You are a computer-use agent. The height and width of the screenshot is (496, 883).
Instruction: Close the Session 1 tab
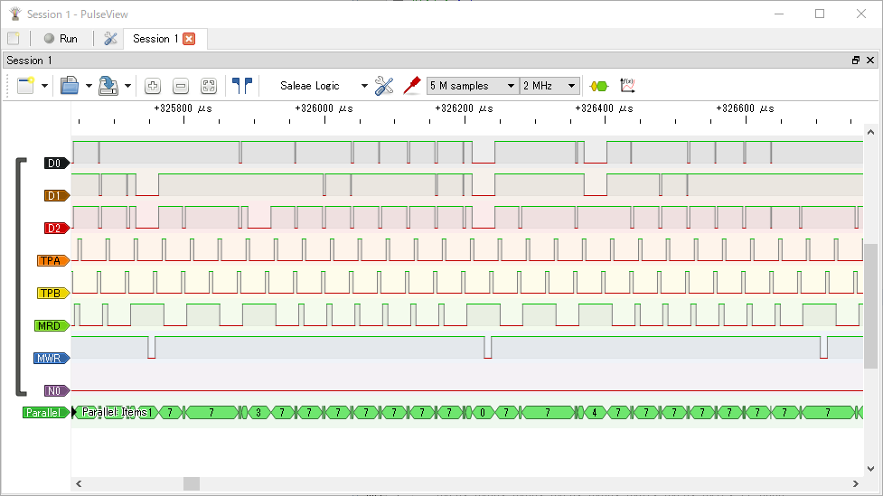(x=189, y=39)
